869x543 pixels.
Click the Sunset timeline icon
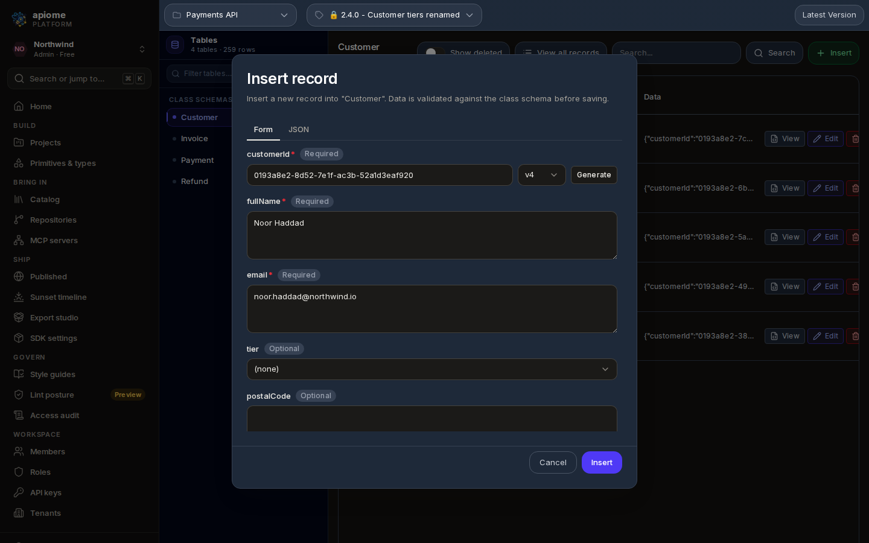19,297
